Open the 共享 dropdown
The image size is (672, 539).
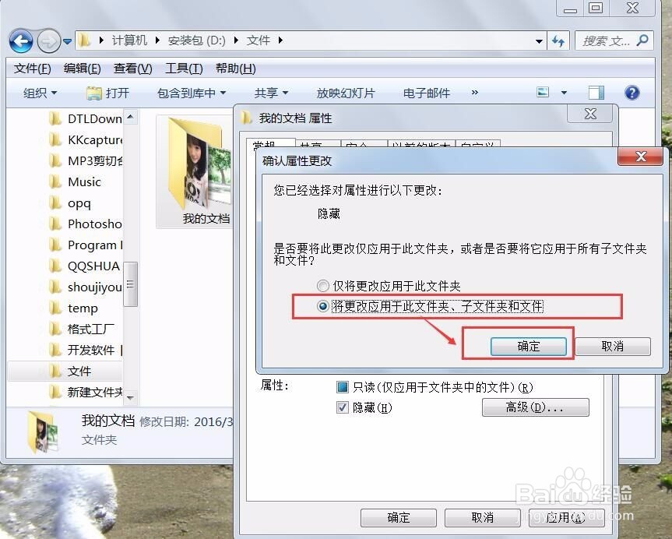click(271, 93)
